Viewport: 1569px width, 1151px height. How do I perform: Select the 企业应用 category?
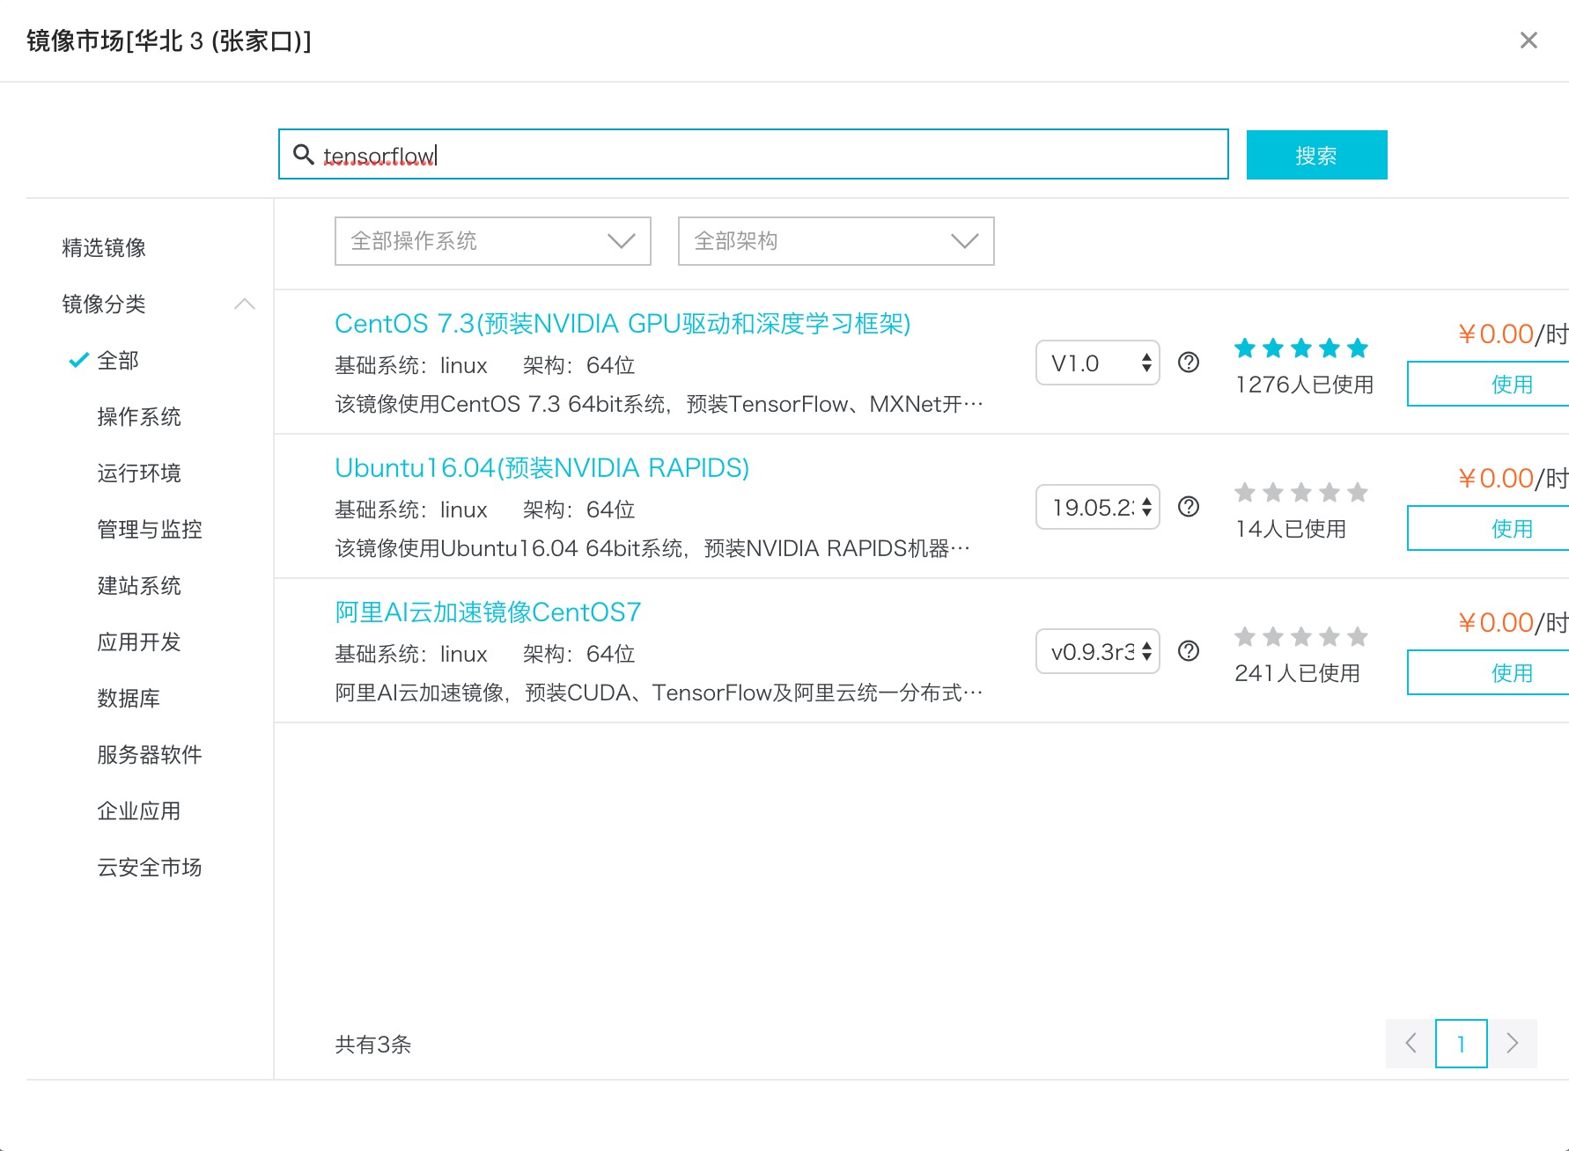point(139,811)
